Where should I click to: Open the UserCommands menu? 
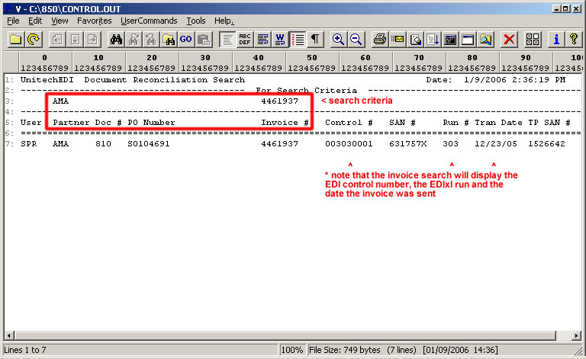[x=150, y=21]
